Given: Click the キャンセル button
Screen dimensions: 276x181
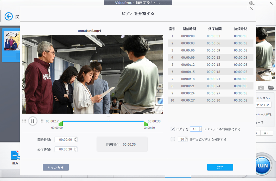Looking at the screenshot, I should tap(56, 167).
